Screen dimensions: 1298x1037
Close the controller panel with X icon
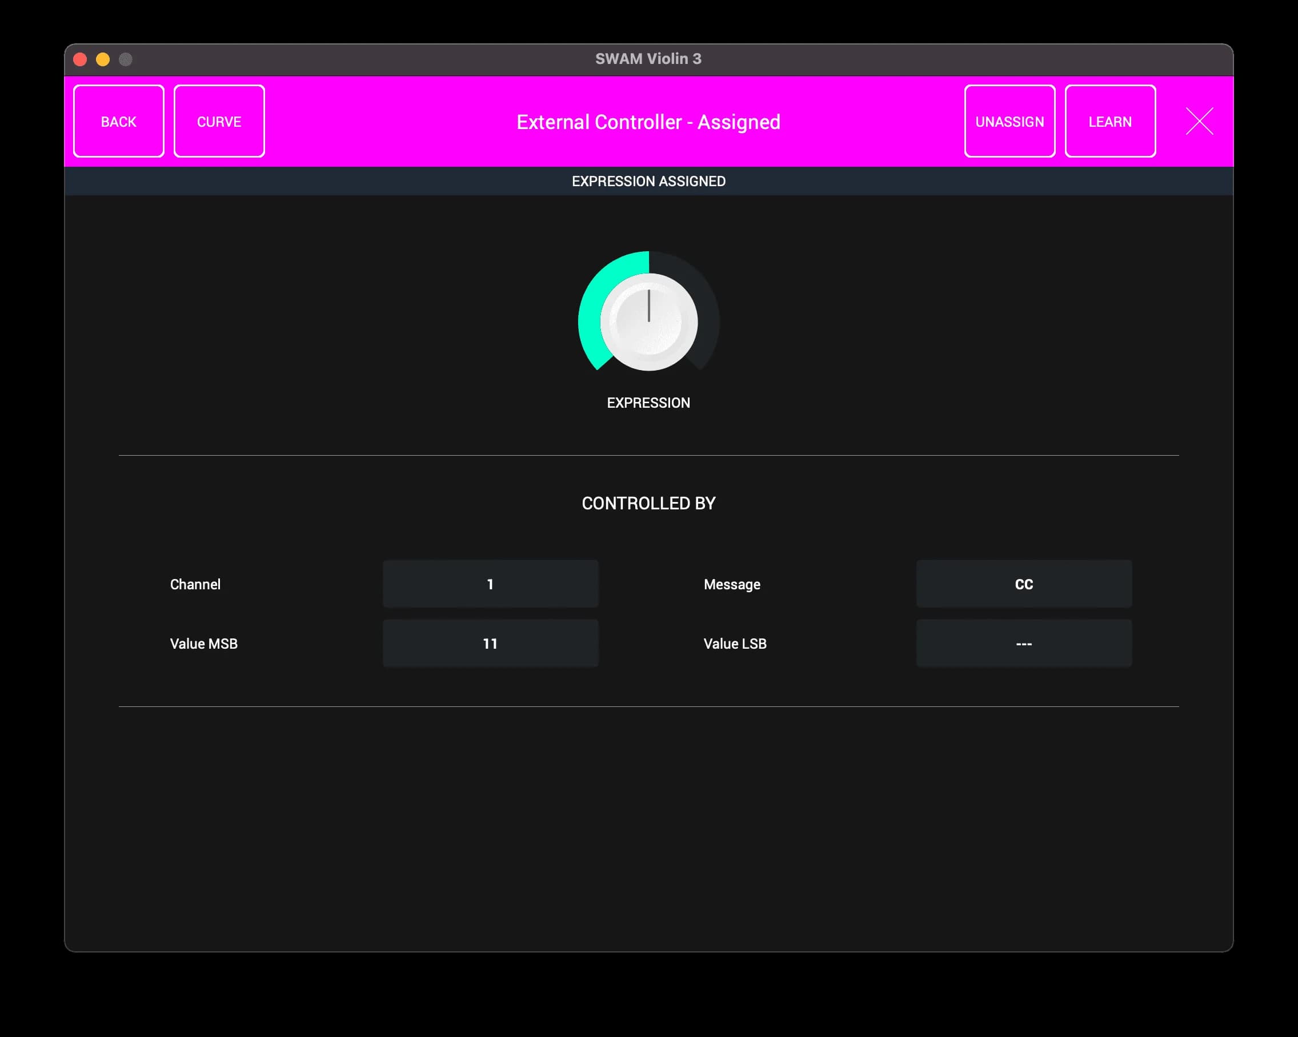[1199, 122]
